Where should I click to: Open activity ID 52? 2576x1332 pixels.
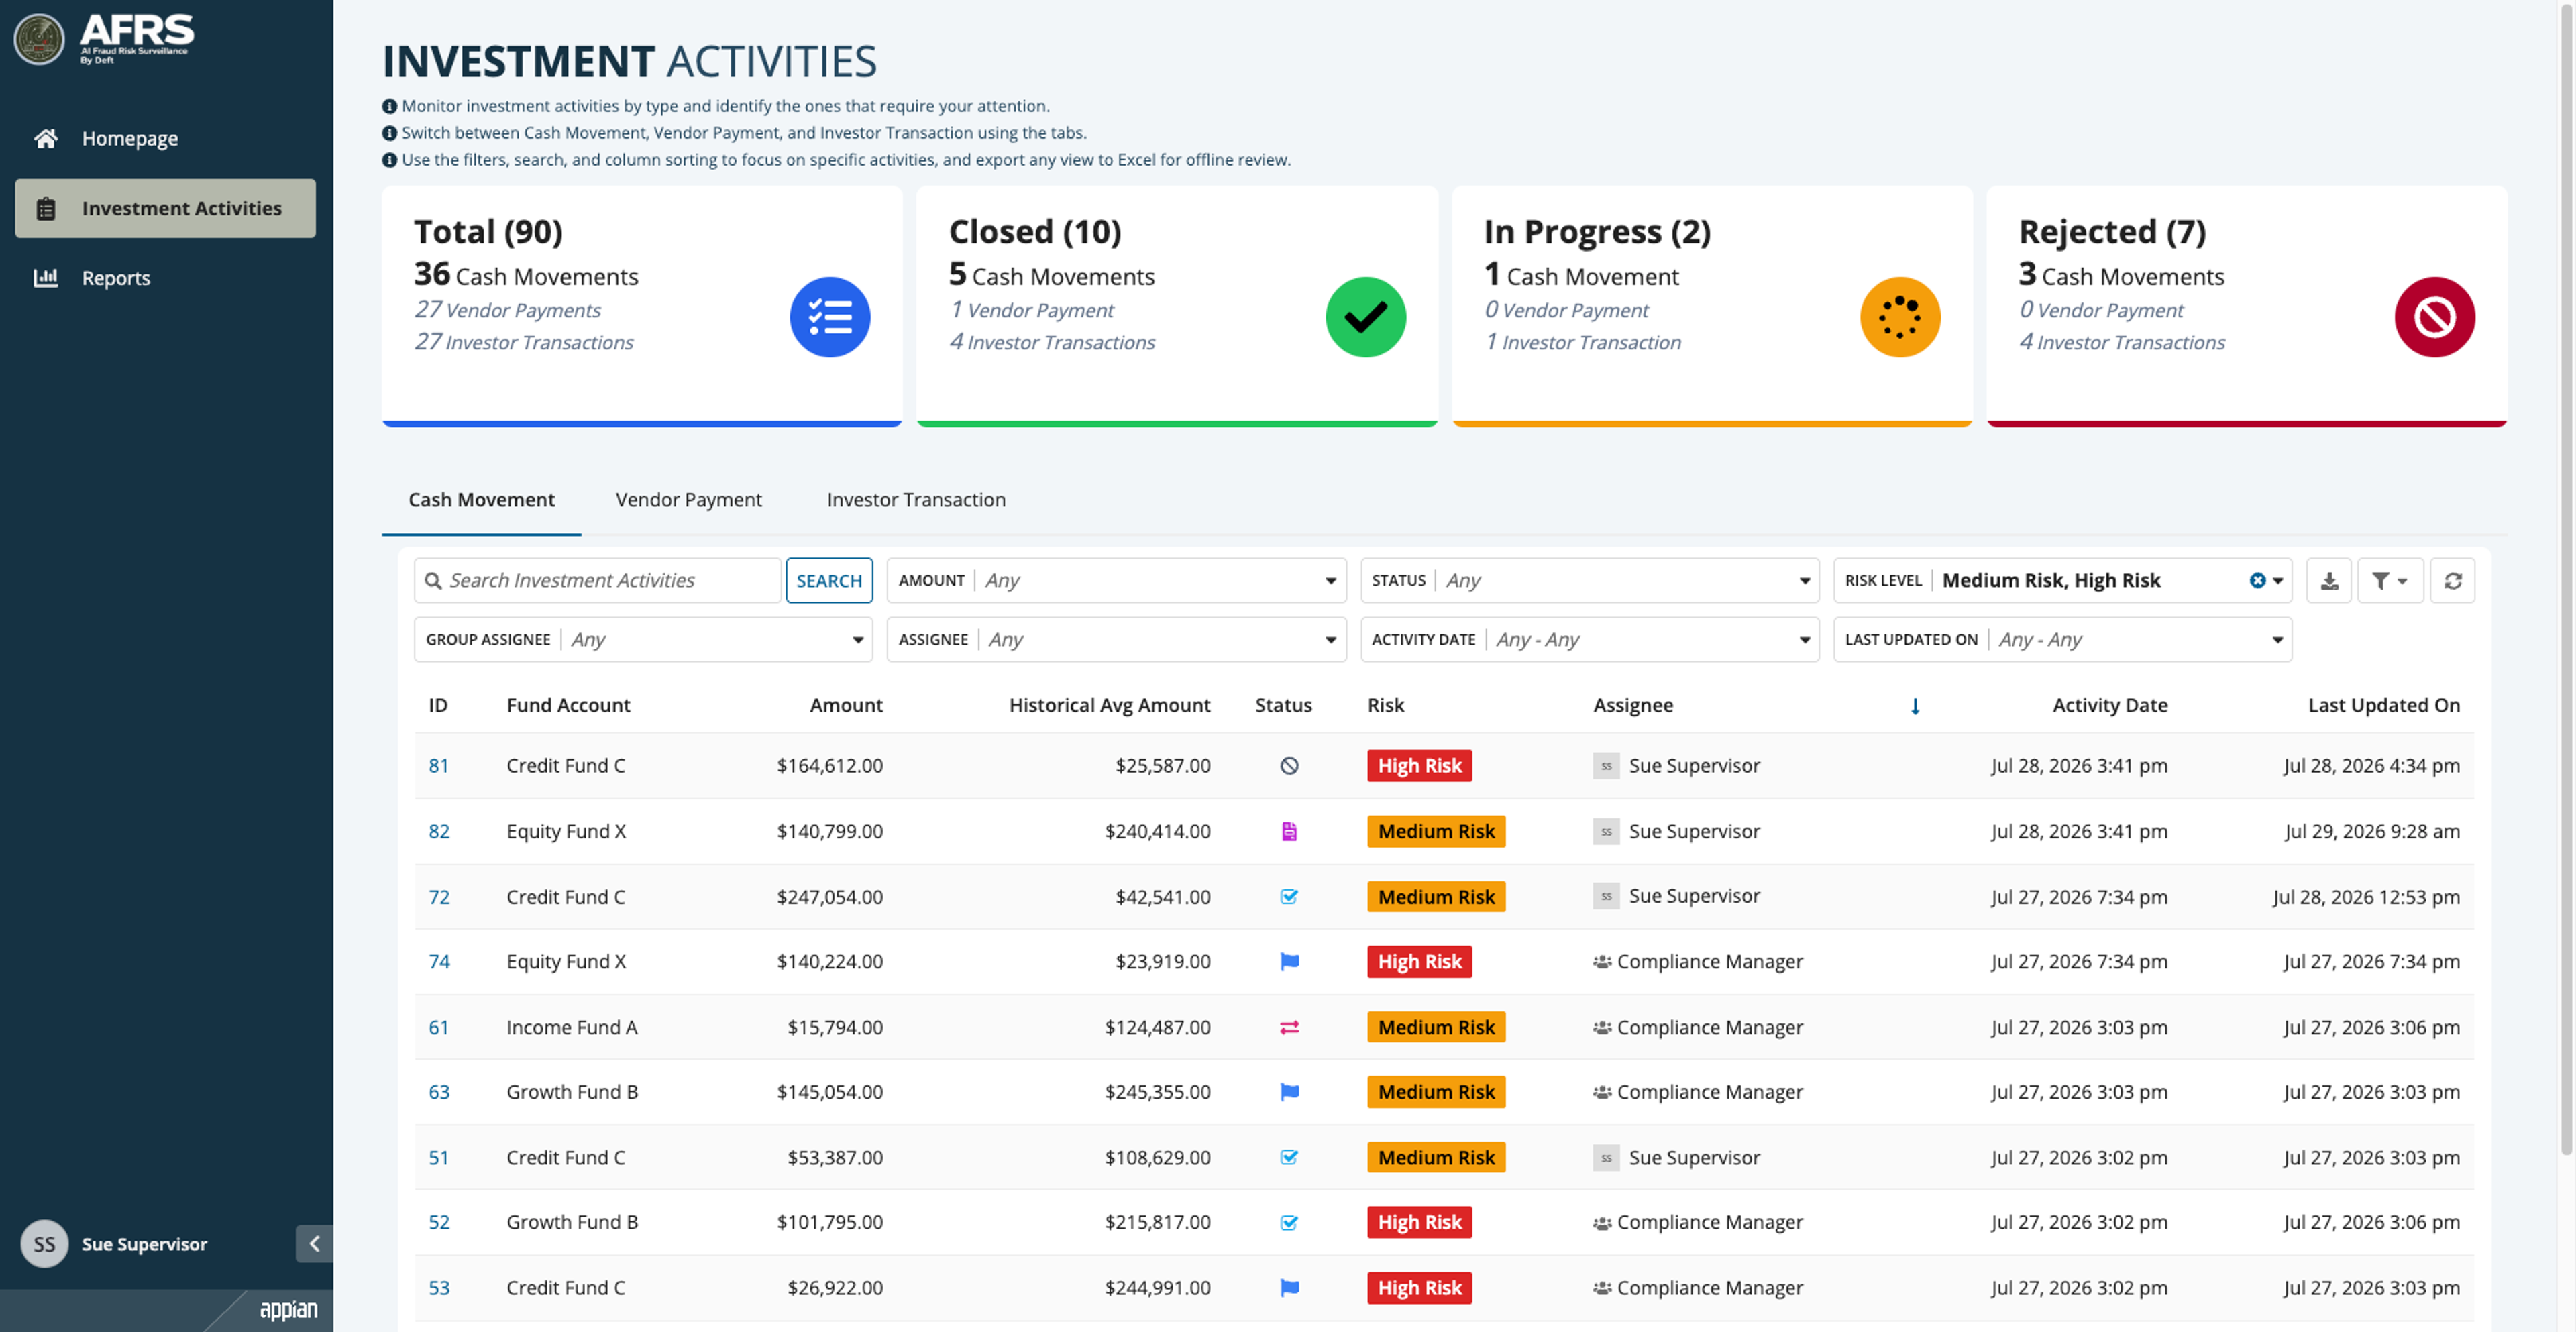pos(438,1223)
